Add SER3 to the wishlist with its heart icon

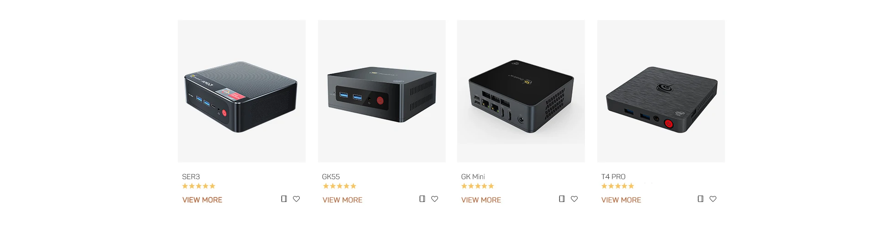297,199
